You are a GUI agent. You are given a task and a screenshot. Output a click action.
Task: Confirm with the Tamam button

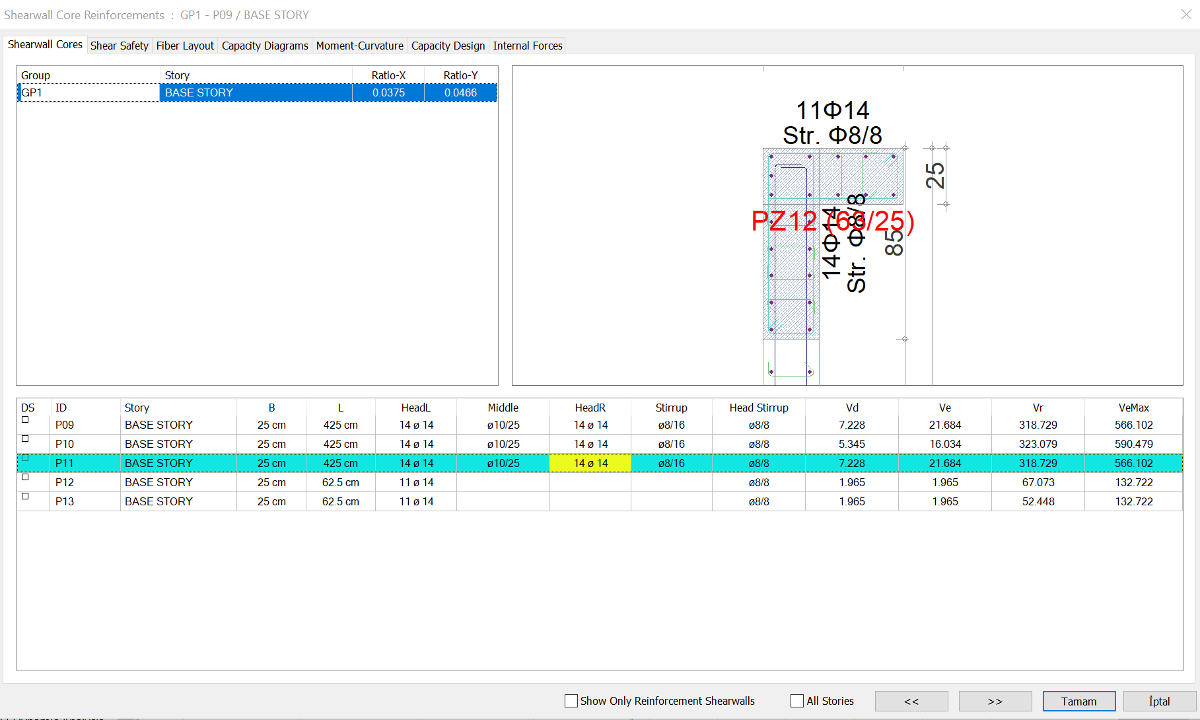(1078, 701)
